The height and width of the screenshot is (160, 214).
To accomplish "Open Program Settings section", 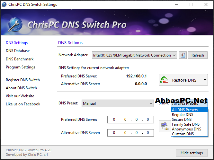I will 20,67.
